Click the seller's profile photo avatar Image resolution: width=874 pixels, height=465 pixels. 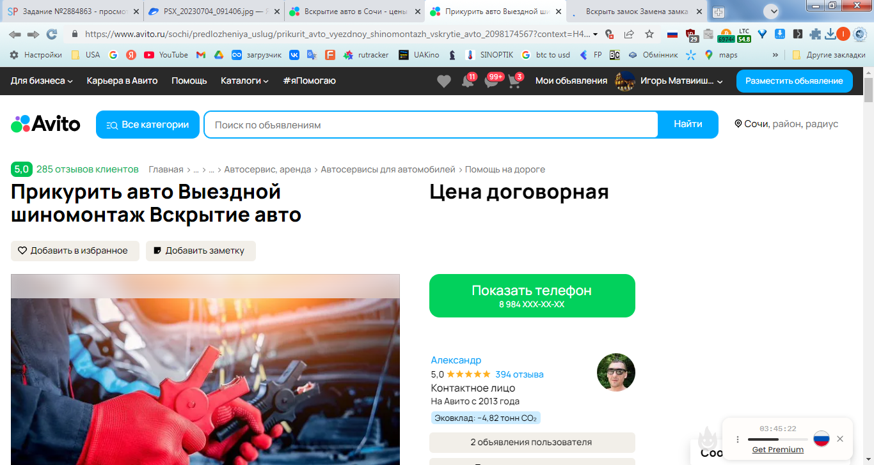click(616, 372)
